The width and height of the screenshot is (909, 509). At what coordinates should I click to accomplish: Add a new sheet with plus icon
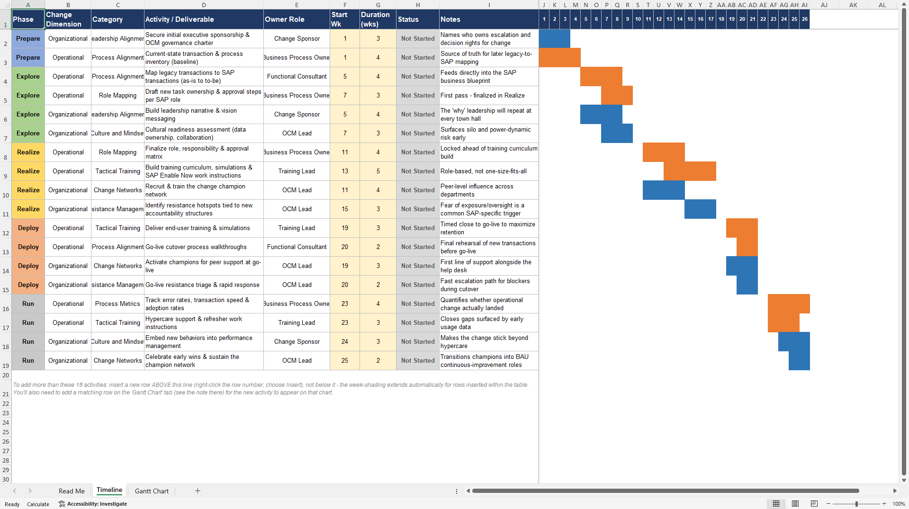coord(198,491)
